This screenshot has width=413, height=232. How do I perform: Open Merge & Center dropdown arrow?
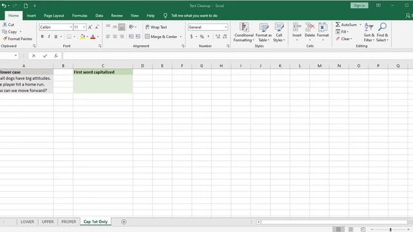pos(181,37)
